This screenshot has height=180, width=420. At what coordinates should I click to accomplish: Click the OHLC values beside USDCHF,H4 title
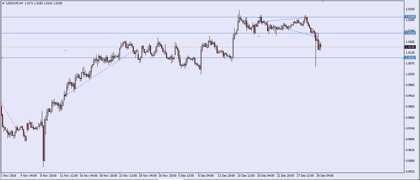click(x=44, y=3)
